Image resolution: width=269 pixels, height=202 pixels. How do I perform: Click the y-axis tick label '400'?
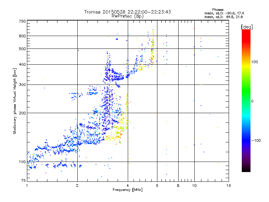(22, 64)
